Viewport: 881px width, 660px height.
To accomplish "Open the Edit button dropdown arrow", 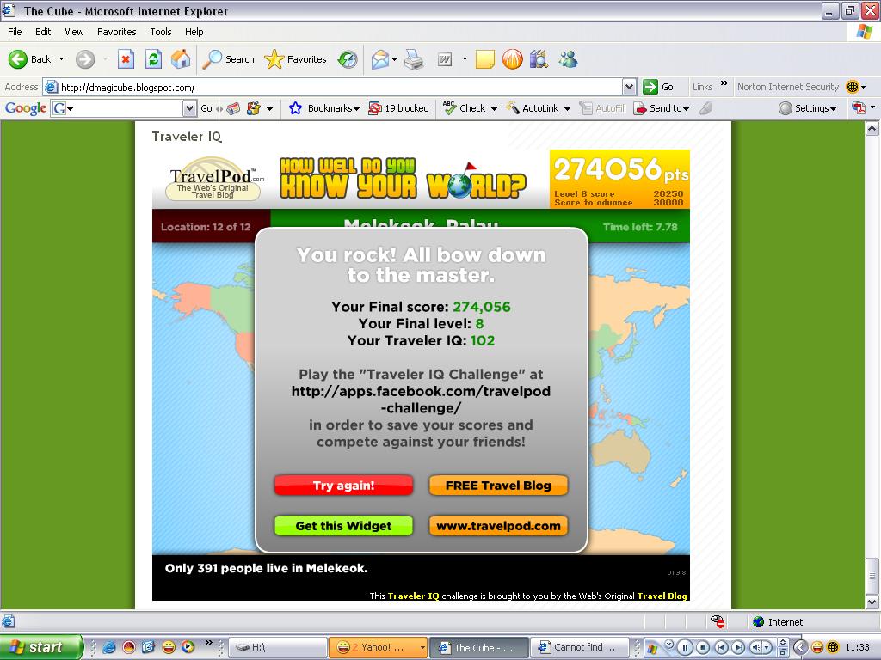I will pyautogui.click(x=465, y=59).
